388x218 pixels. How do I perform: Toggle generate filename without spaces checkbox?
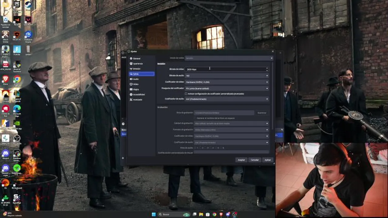(x=195, y=118)
